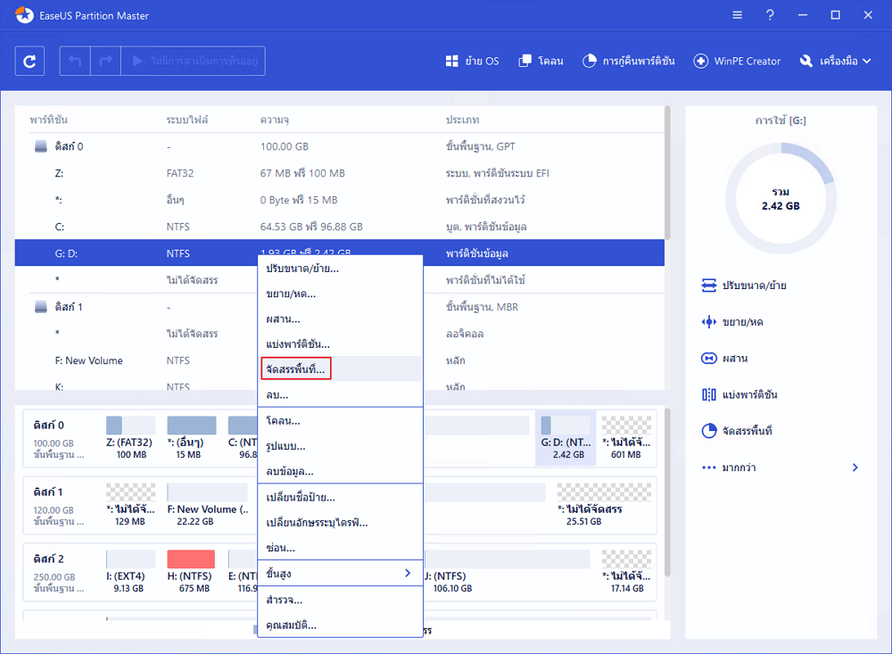892x654 pixels.
Task: Click ปรับขนาด/ย้าย in the right sidebar
Action: (x=744, y=286)
